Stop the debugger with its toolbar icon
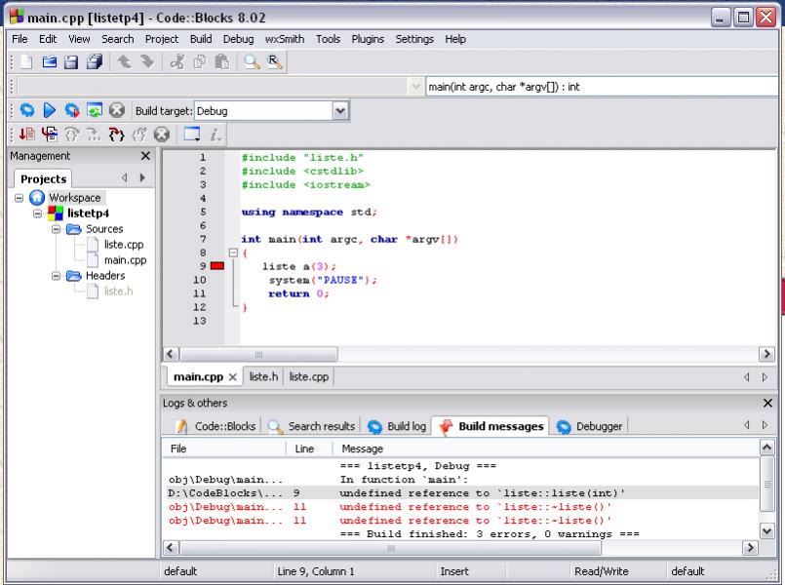Viewport: 785px width, 585px height. 162,135
